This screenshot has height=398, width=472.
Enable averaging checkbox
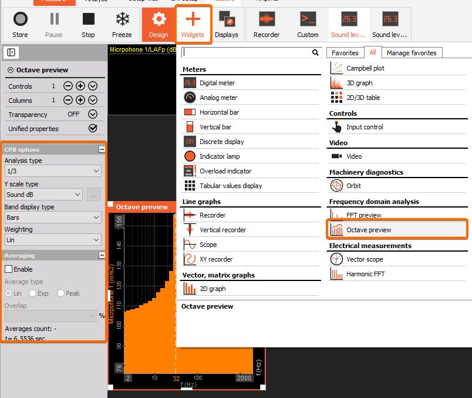coord(8,269)
